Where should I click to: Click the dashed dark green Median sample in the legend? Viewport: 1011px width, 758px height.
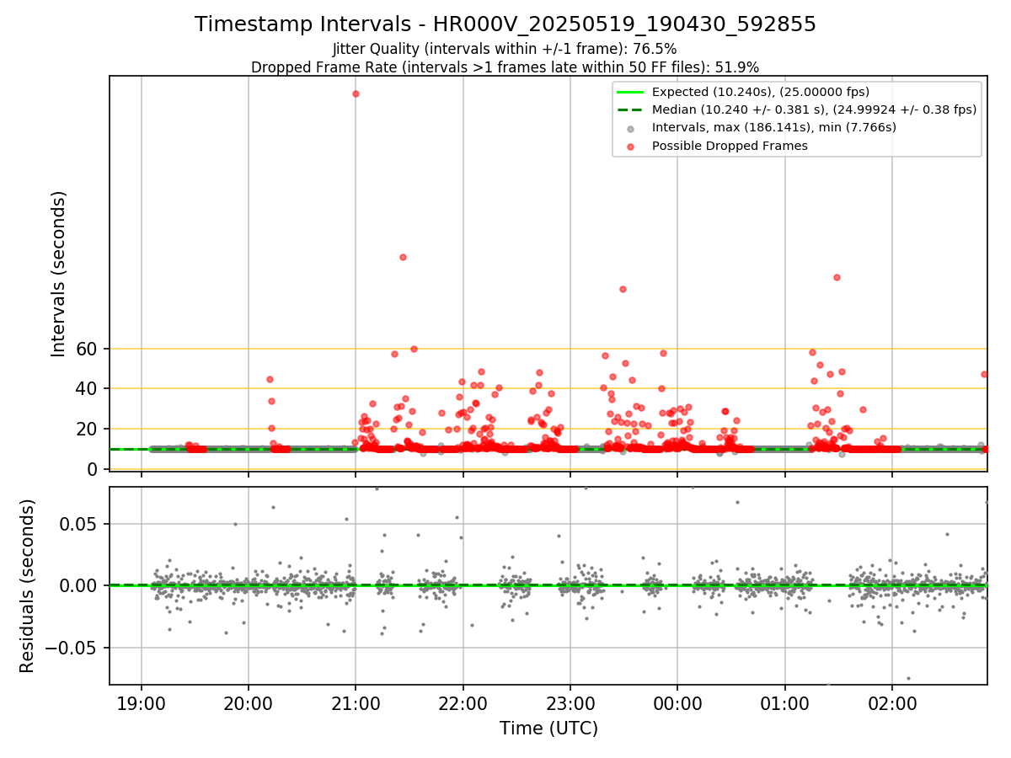[630, 109]
